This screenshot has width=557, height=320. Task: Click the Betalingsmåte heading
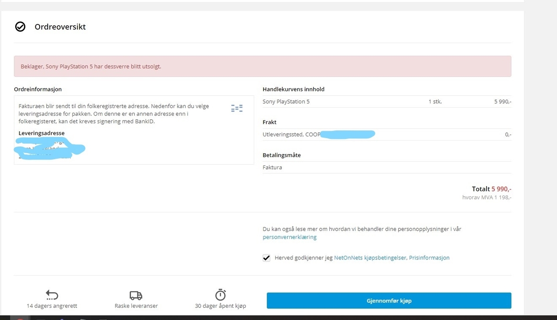tap(282, 155)
